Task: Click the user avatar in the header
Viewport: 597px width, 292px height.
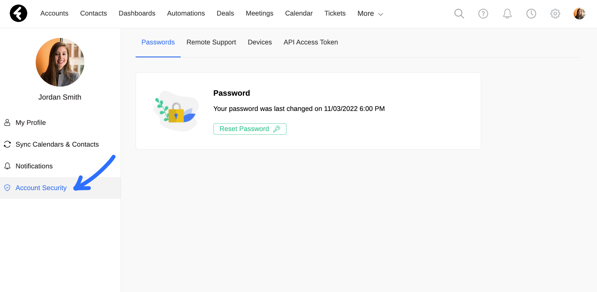Action: click(579, 14)
